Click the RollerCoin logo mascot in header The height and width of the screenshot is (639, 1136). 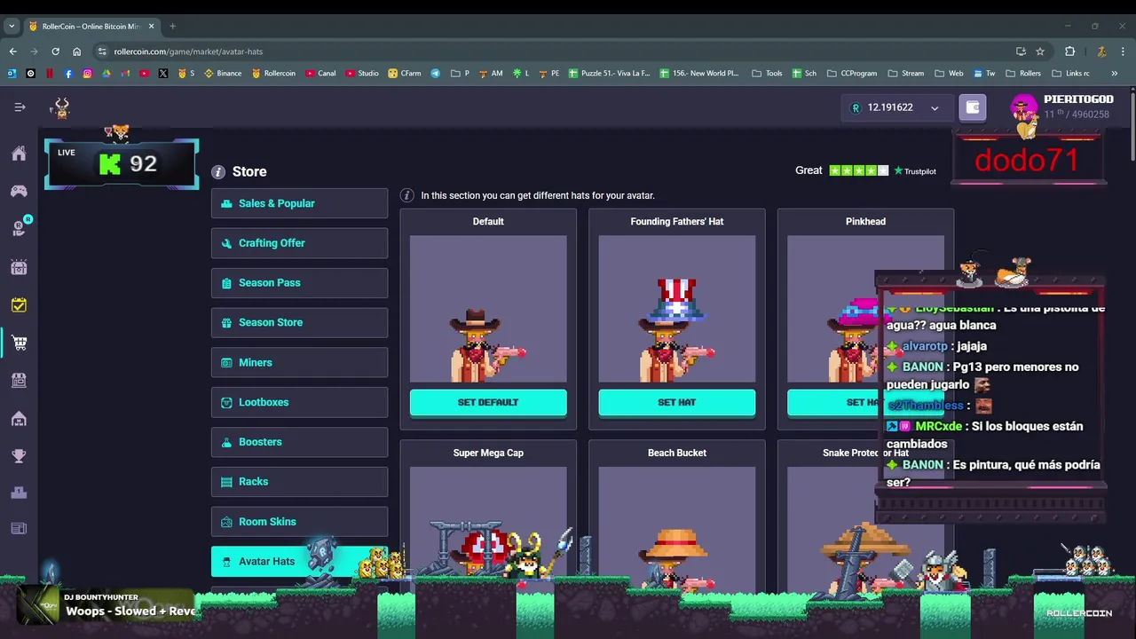(61, 107)
